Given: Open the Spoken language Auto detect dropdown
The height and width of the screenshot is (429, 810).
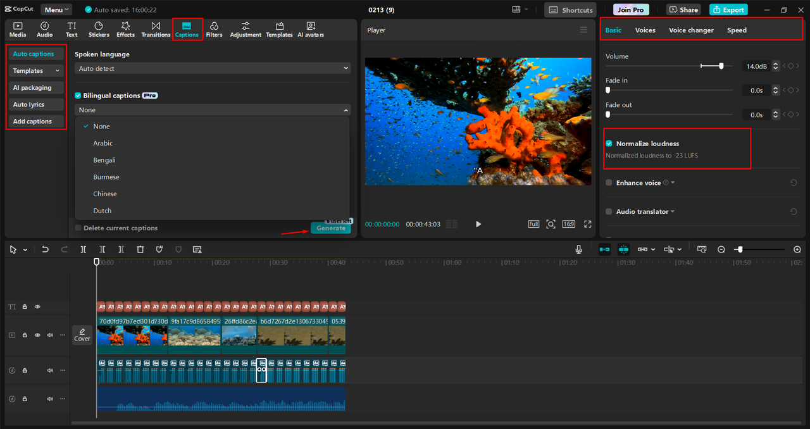Looking at the screenshot, I should (x=213, y=68).
